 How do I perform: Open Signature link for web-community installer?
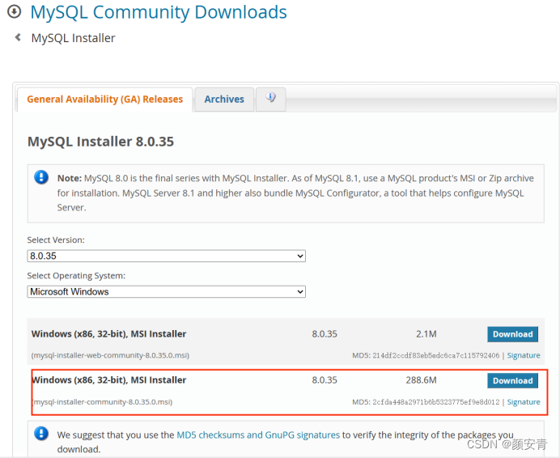(x=524, y=355)
